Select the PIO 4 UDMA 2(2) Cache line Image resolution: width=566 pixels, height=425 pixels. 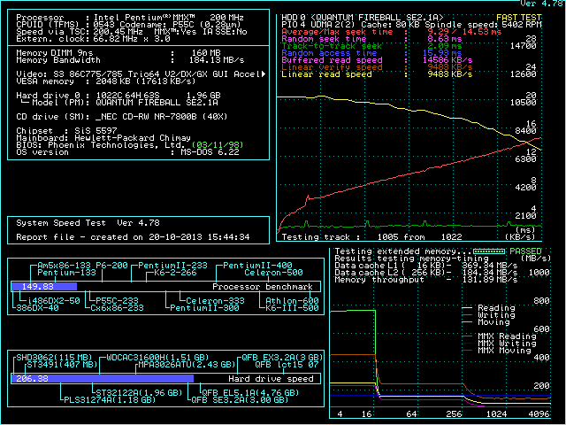click(411, 25)
